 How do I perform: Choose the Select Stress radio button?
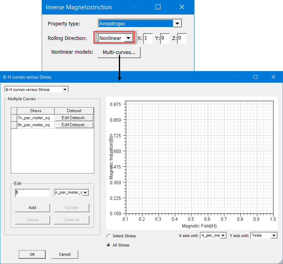coord(108,236)
